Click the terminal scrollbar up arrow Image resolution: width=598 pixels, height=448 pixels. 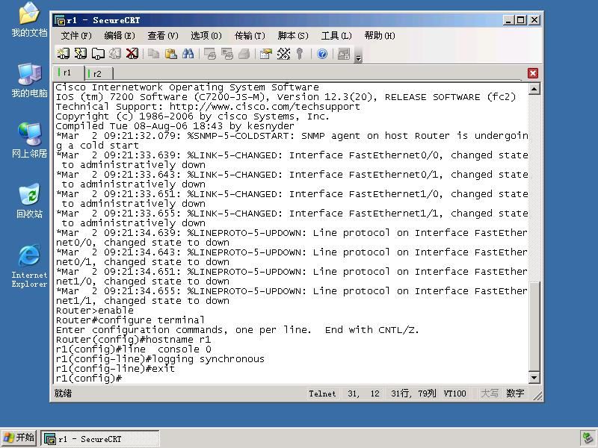[534, 89]
